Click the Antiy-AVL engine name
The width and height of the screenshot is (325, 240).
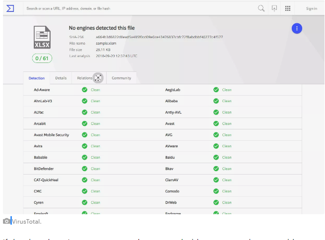(173, 113)
